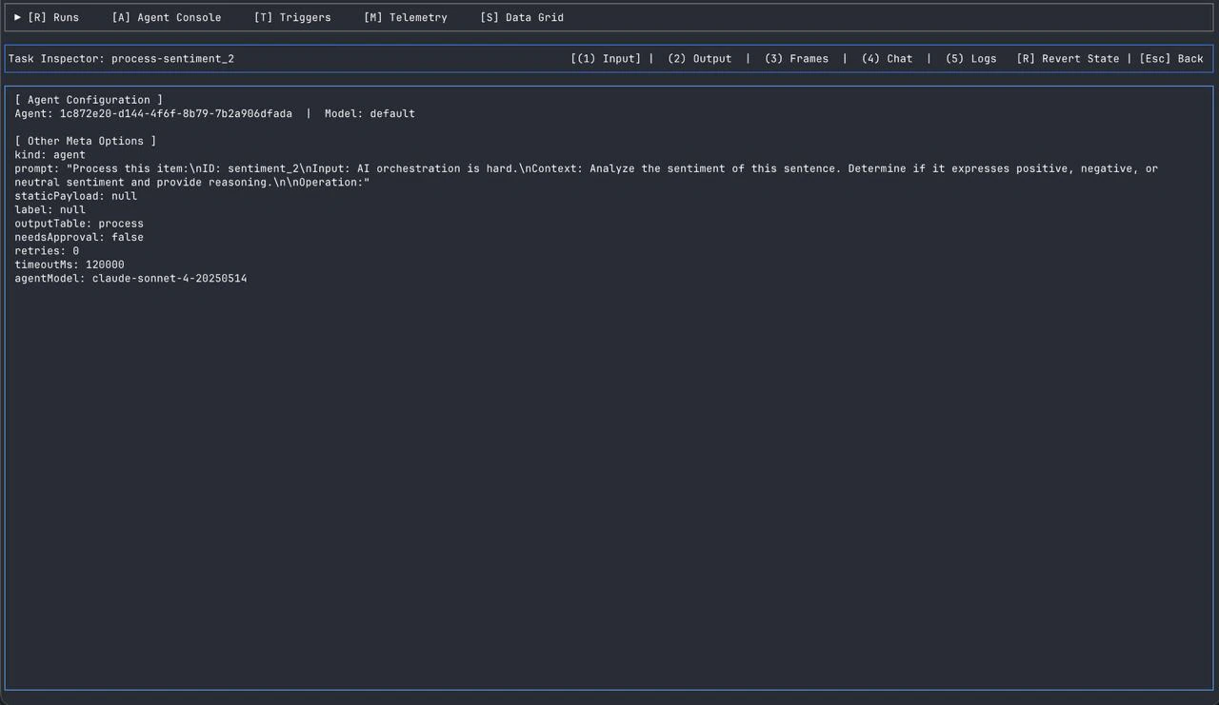Viewport: 1219px width, 705px height.
Task: Select the Input tab
Action: 606,58
